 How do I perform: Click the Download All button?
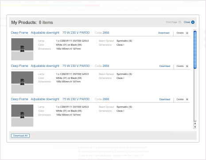pos(20,136)
